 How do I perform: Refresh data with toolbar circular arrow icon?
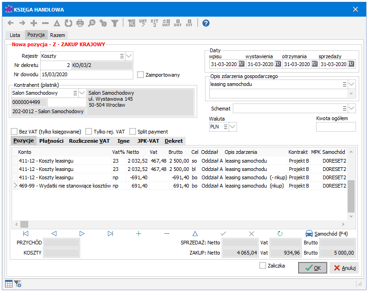pyautogui.click(x=69, y=23)
